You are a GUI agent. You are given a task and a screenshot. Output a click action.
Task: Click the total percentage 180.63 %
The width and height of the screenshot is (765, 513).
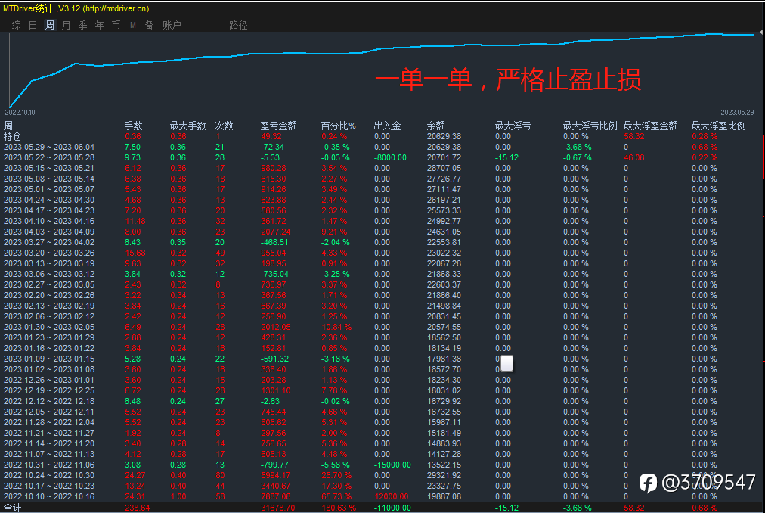point(339,508)
